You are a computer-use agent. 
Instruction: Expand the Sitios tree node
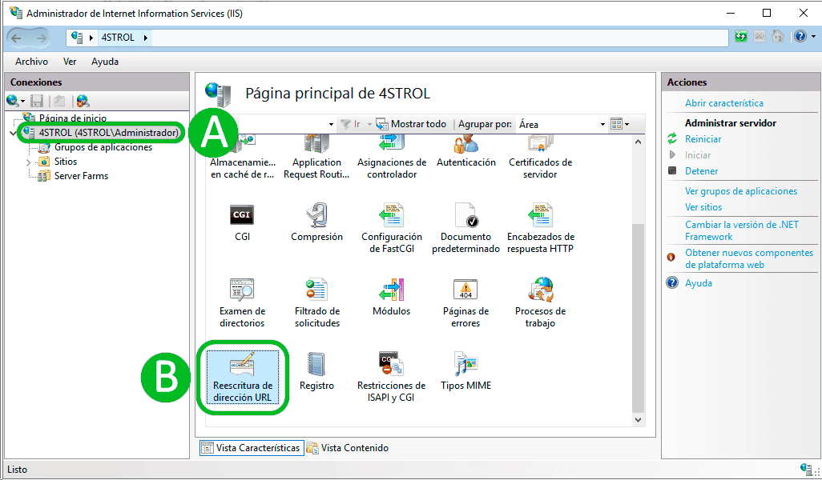[28, 162]
